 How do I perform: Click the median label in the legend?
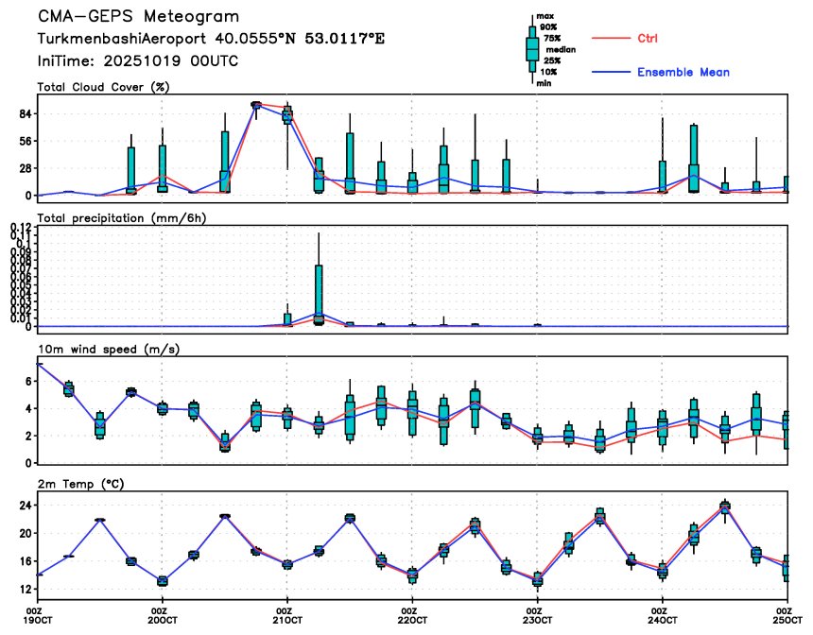(x=561, y=49)
